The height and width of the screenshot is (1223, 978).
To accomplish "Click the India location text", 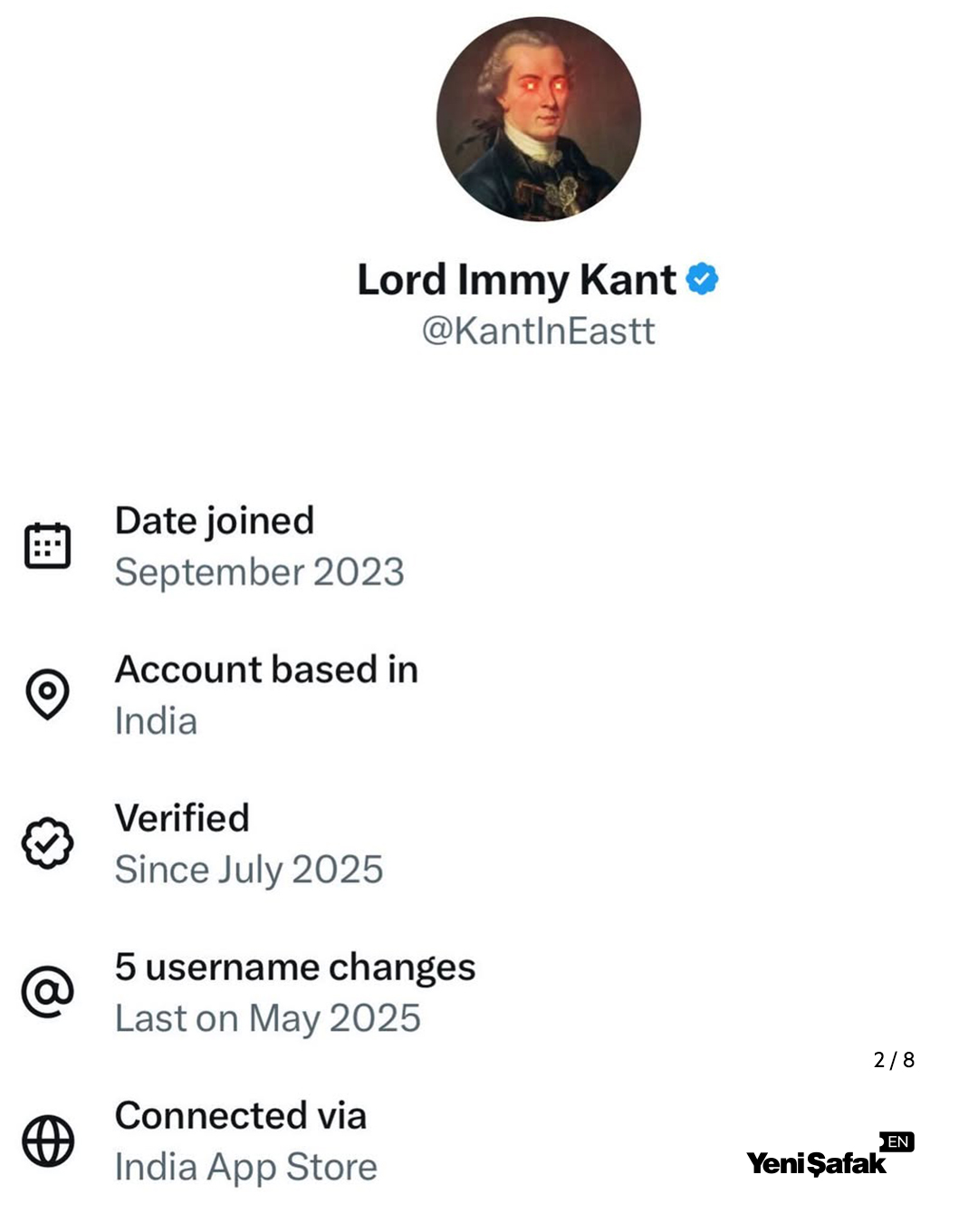I will coord(156,721).
